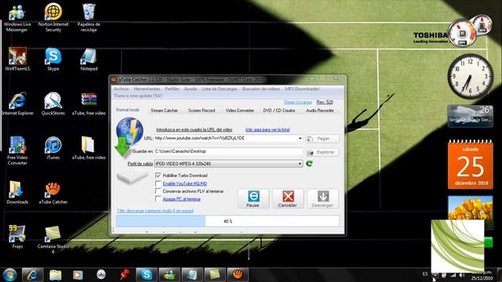Click the analog clock gadget
This screenshot has height=282, width=502.
pos(470,76)
